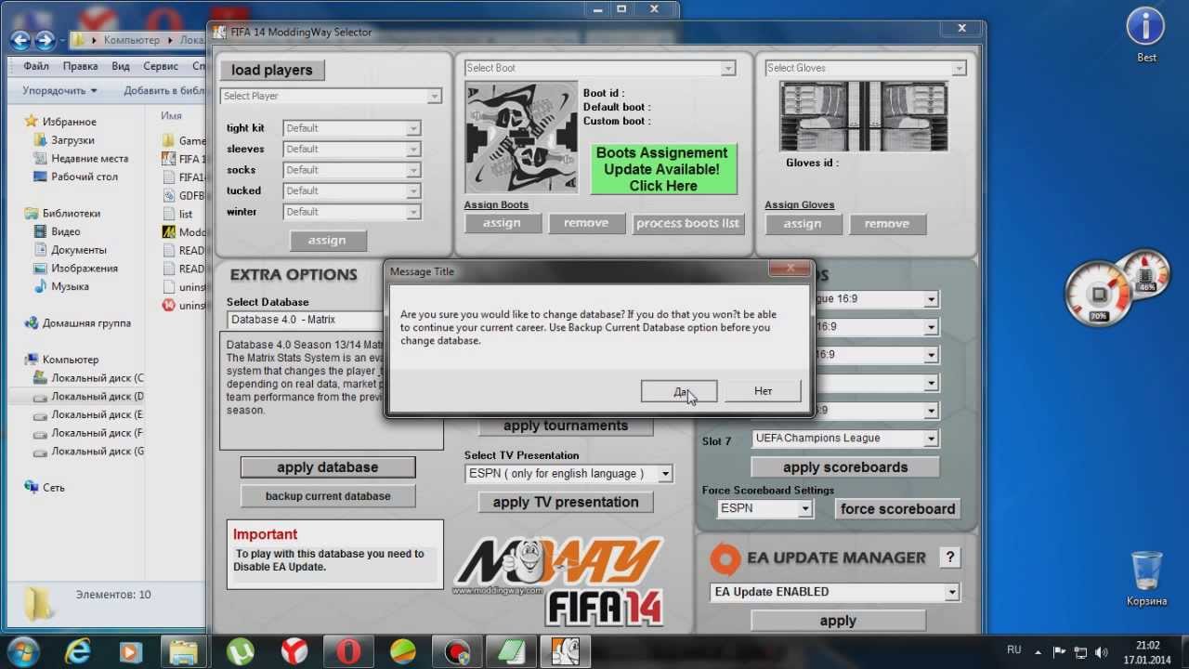This screenshot has height=669, width=1189.
Task: Decline with the Нет button
Action: click(x=763, y=391)
